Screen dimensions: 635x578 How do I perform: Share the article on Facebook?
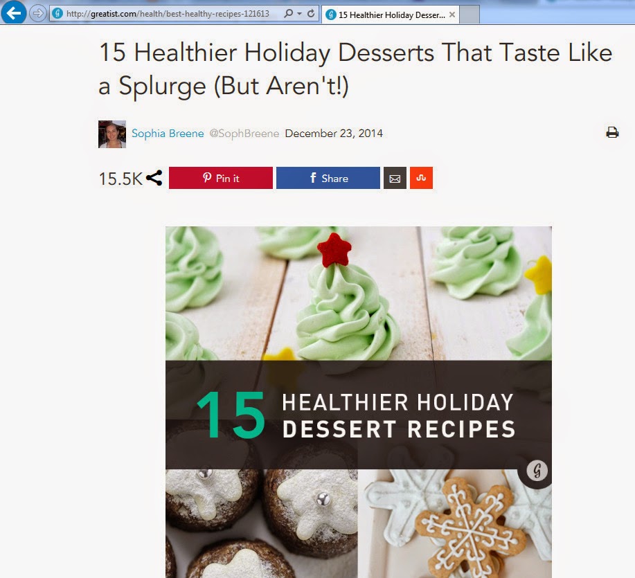pos(328,178)
